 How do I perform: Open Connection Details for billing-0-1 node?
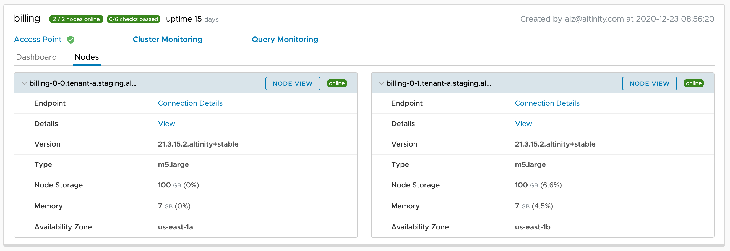pyautogui.click(x=547, y=103)
